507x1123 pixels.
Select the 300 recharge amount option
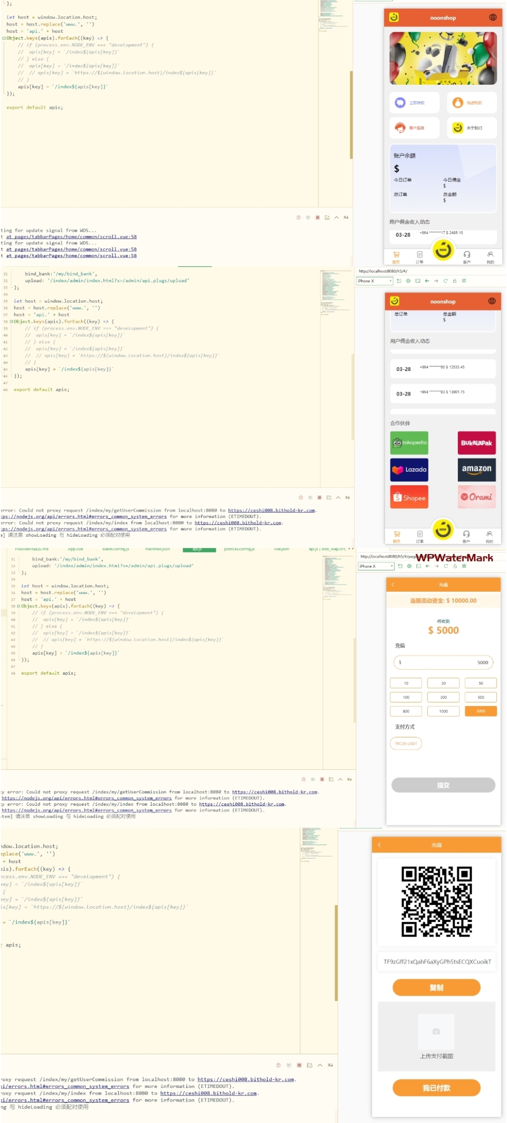point(443,697)
